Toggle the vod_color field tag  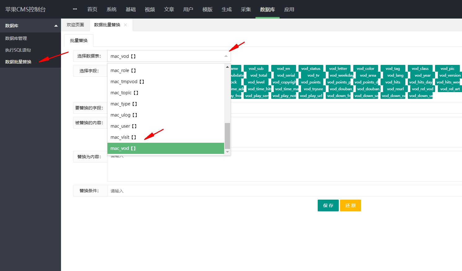pos(365,69)
